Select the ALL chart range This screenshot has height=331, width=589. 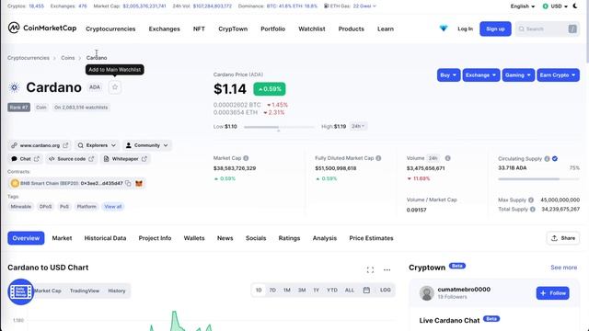[350, 291]
